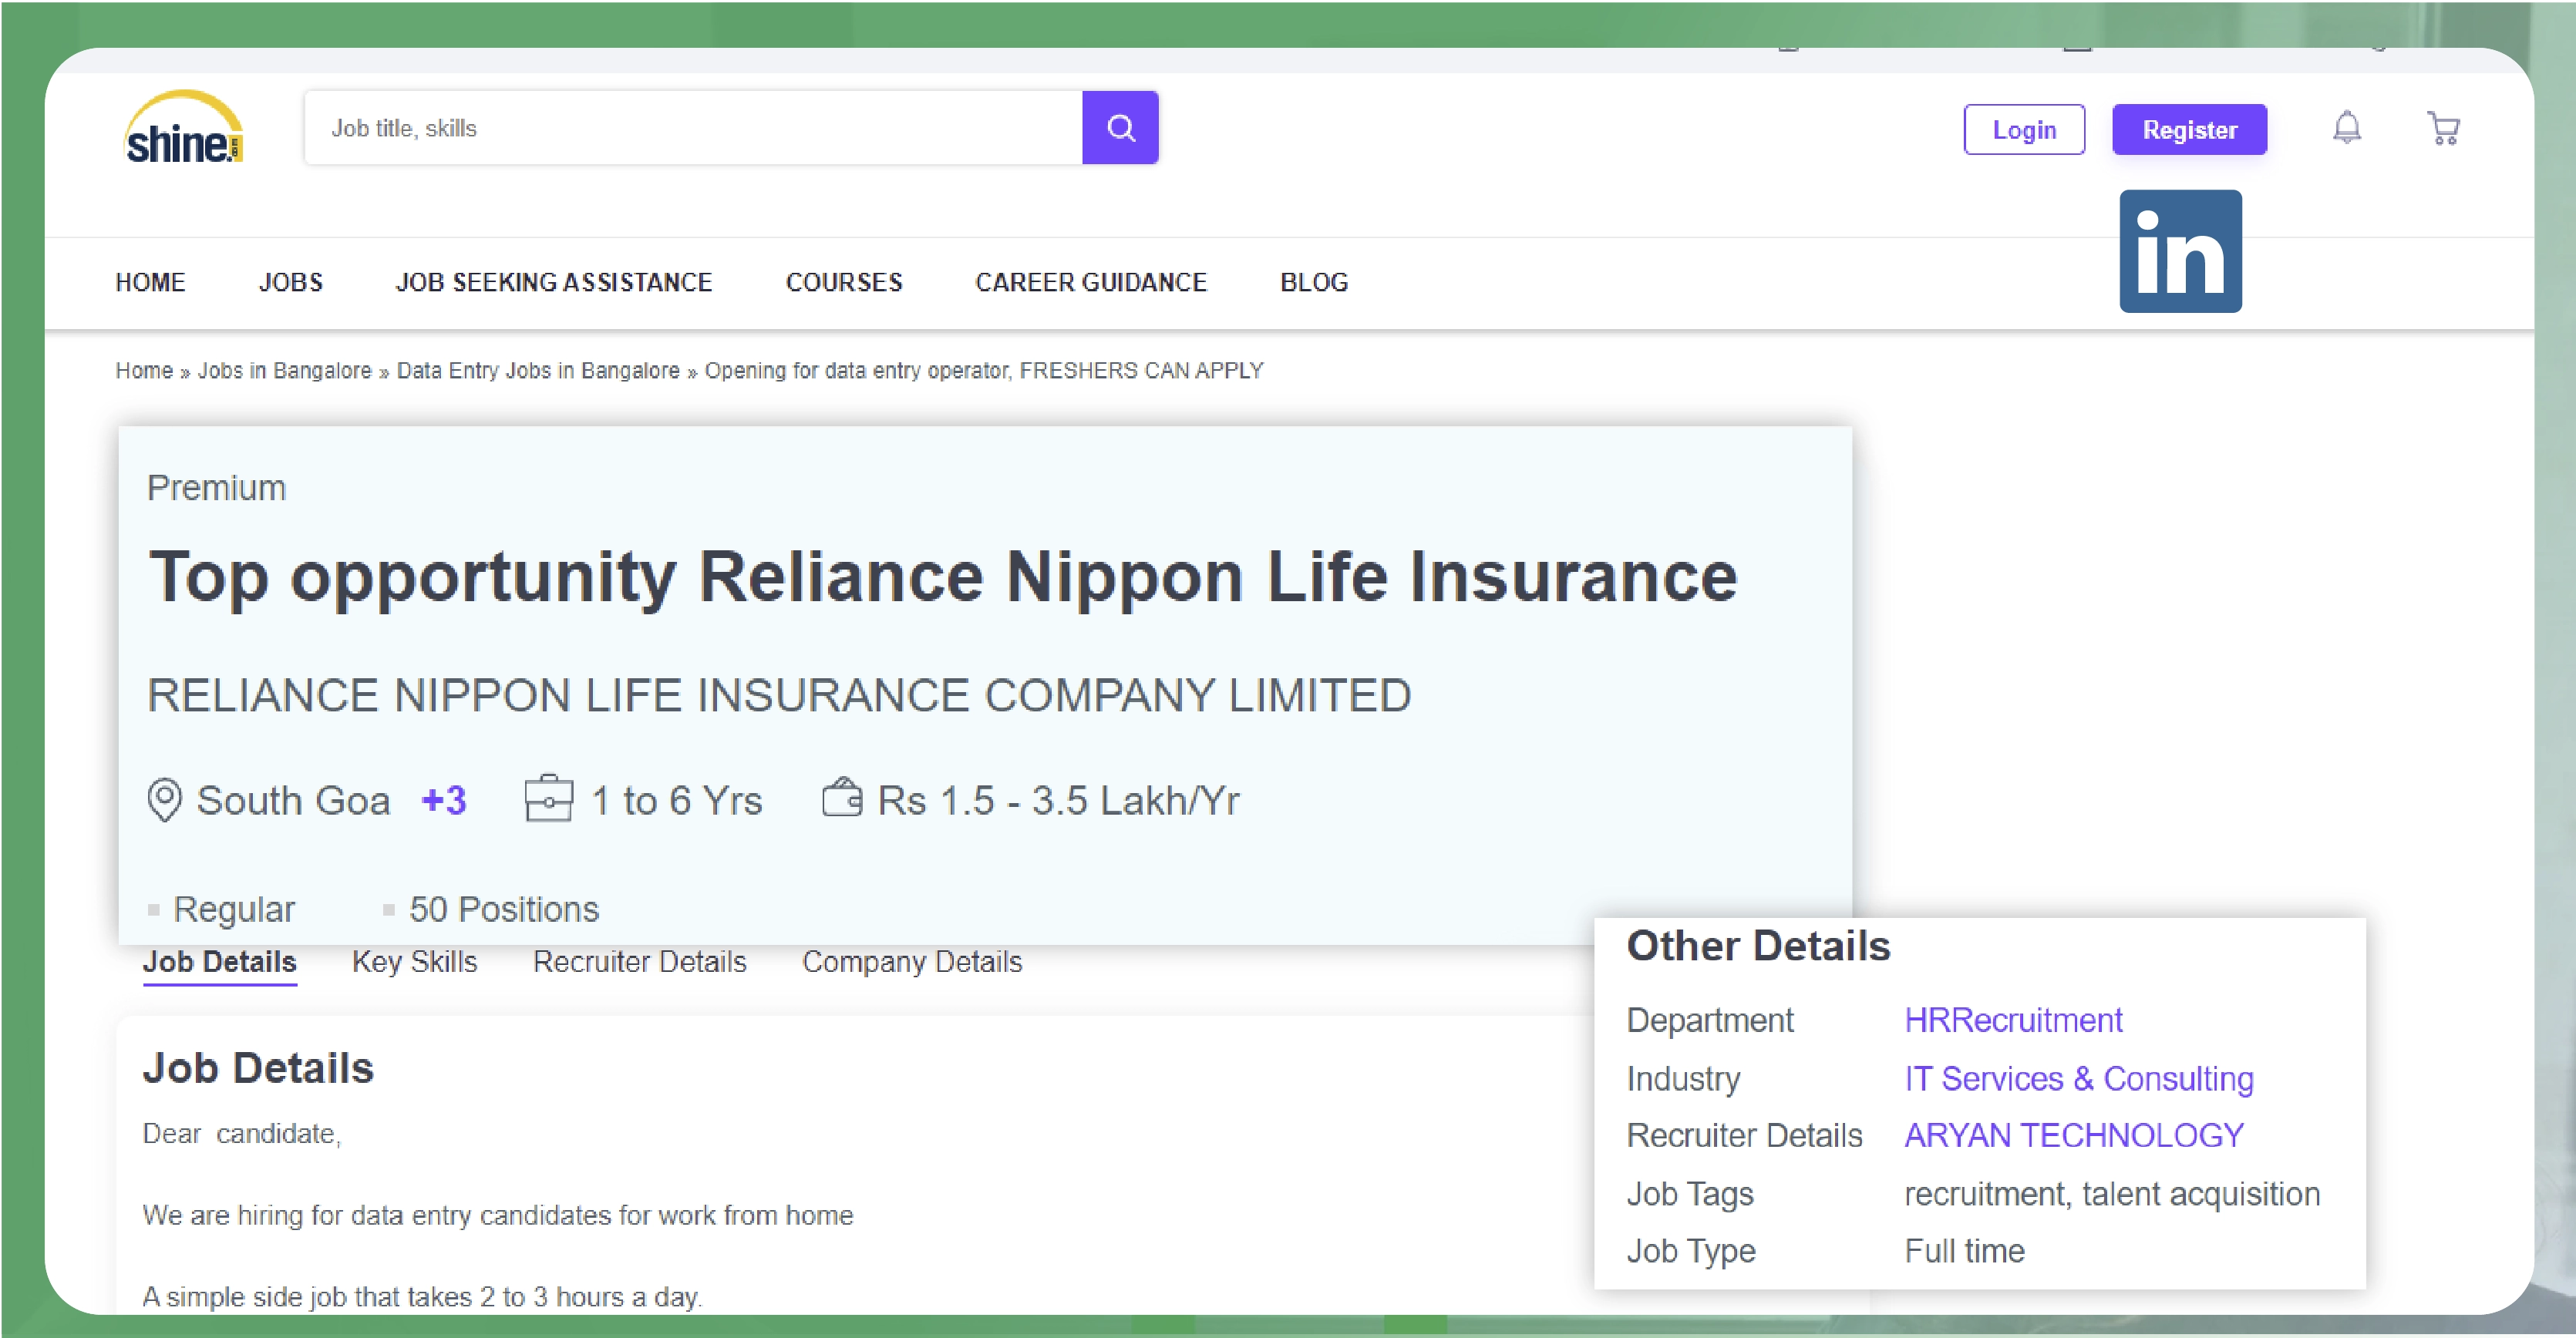Open IT Services & Consulting industry link

point(2078,1078)
